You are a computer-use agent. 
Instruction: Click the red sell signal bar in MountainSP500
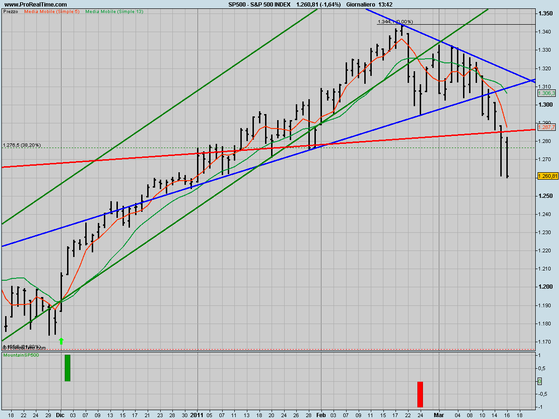point(420,394)
